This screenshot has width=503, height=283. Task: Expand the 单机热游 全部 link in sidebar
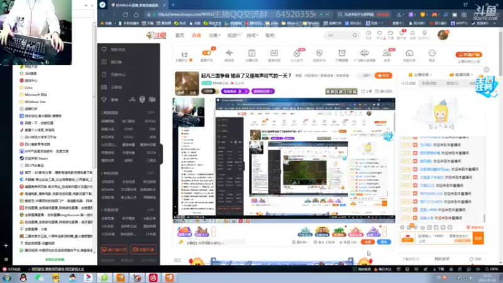pyautogui.click(x=152, y=174)
